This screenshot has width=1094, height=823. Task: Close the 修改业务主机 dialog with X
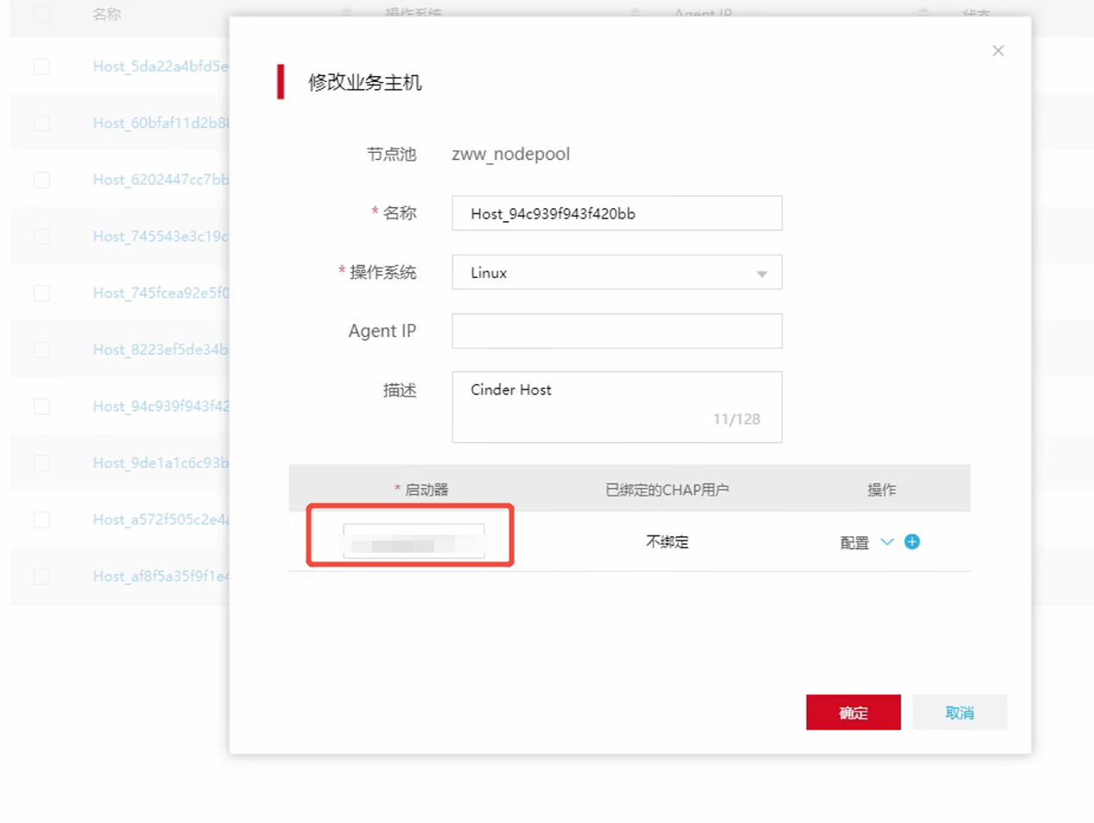(998, 51)
